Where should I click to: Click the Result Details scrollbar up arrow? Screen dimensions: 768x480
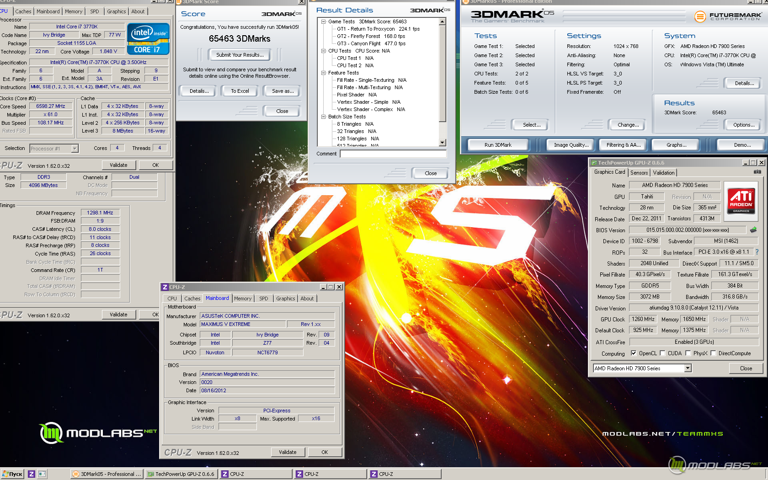442,21
